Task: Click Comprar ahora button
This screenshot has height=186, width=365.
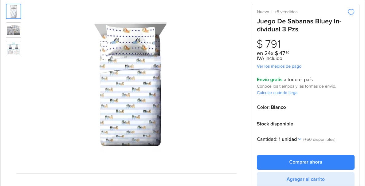Action: tap(305, 162)
